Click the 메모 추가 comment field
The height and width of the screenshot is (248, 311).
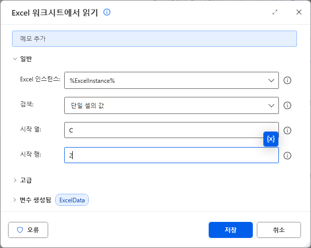[154, 39]
